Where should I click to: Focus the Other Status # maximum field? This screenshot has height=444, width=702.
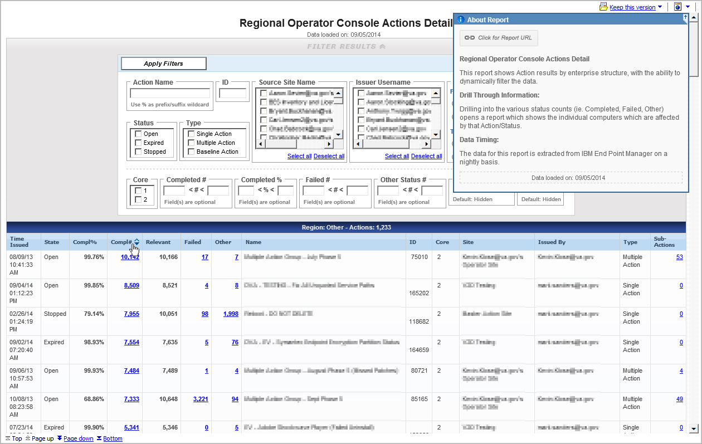click(x=432, y=191)
